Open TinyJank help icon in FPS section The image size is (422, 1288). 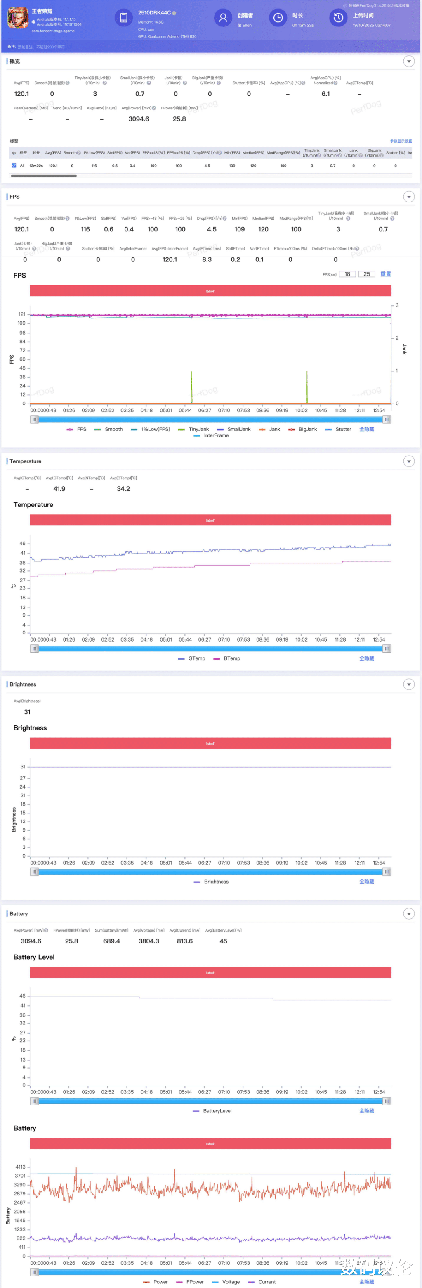pos(348,219)
